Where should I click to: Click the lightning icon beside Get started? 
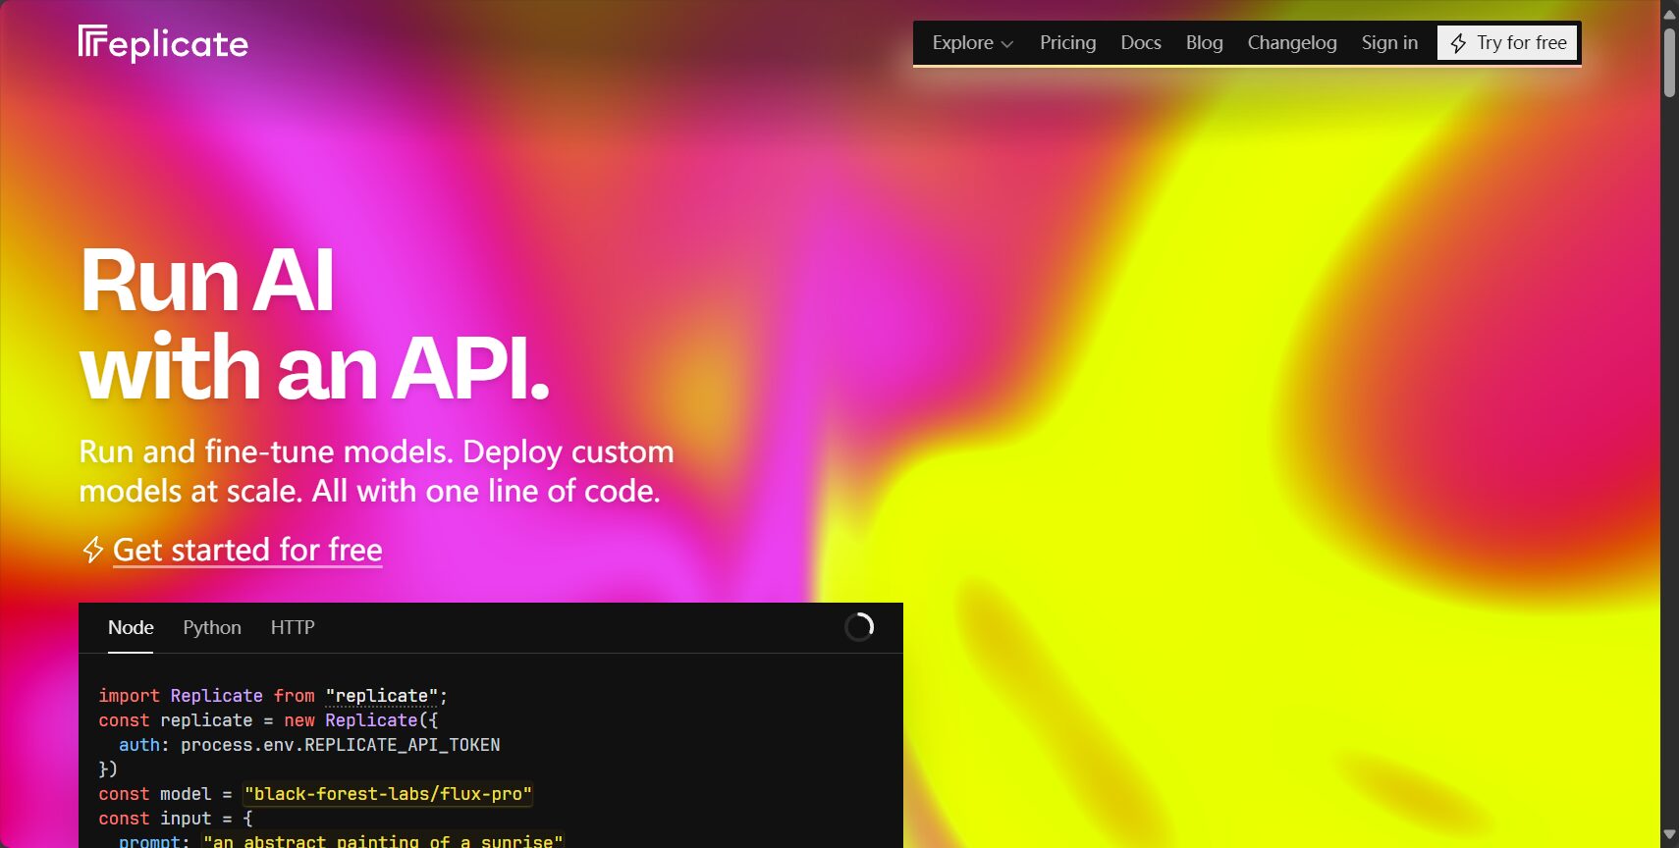pyautogui.click(x=92, y=550)
